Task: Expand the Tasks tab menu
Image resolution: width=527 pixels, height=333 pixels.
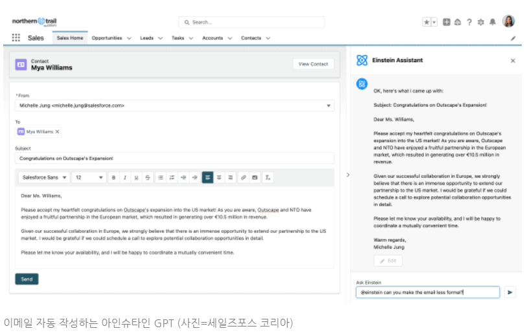Action: tap(191, 38)
